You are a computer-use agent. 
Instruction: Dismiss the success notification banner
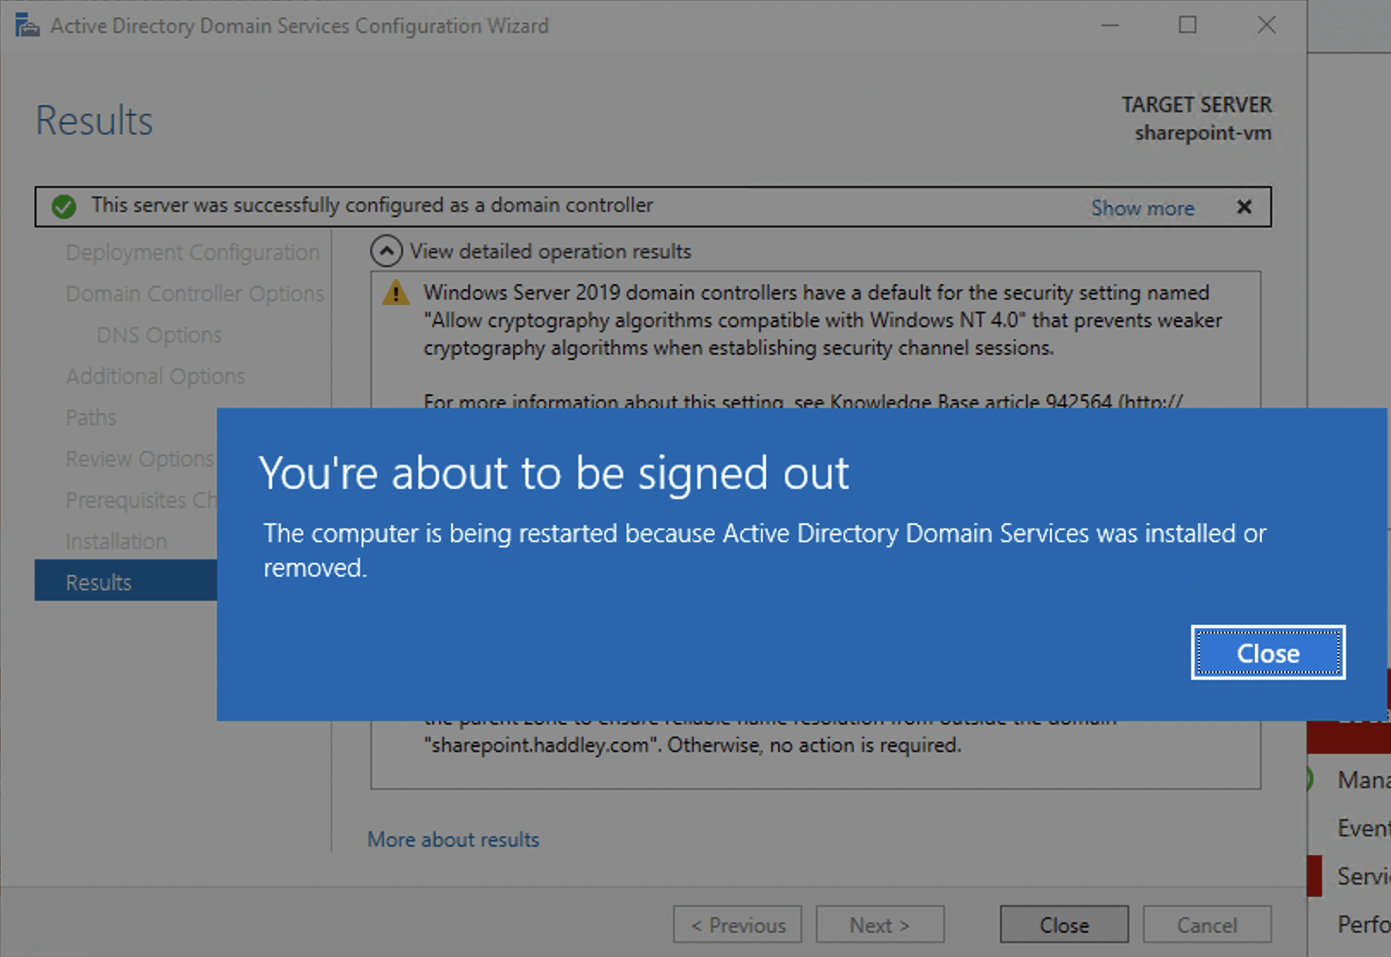1244,207
